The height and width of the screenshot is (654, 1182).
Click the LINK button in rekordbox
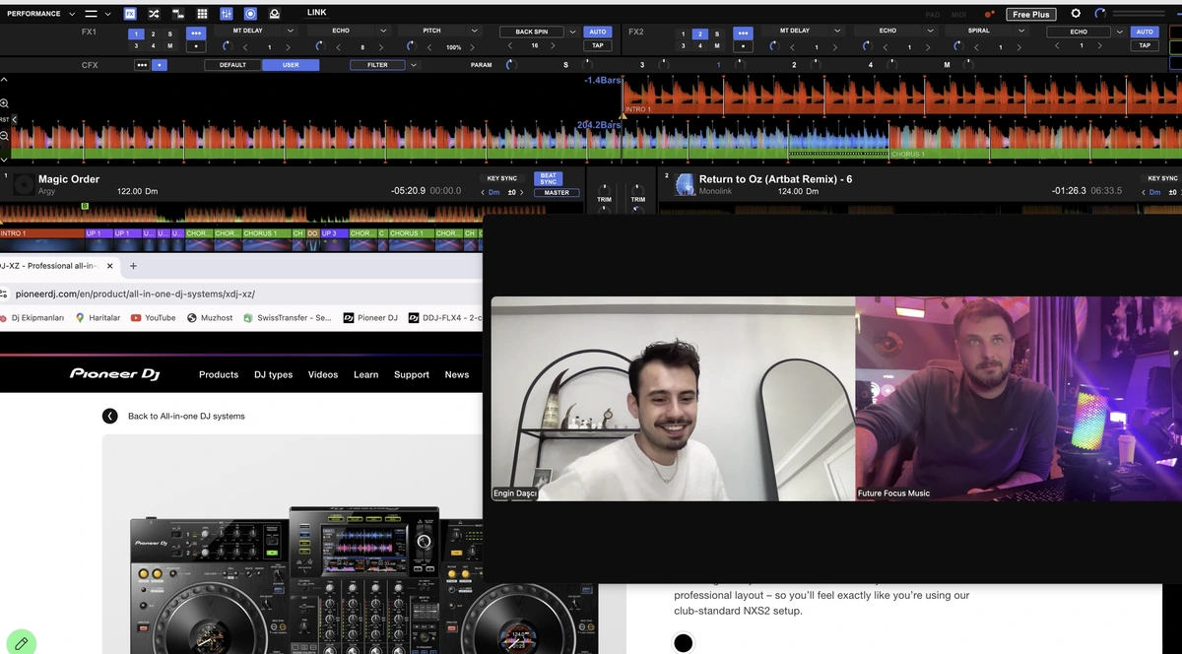coord(316,13)
